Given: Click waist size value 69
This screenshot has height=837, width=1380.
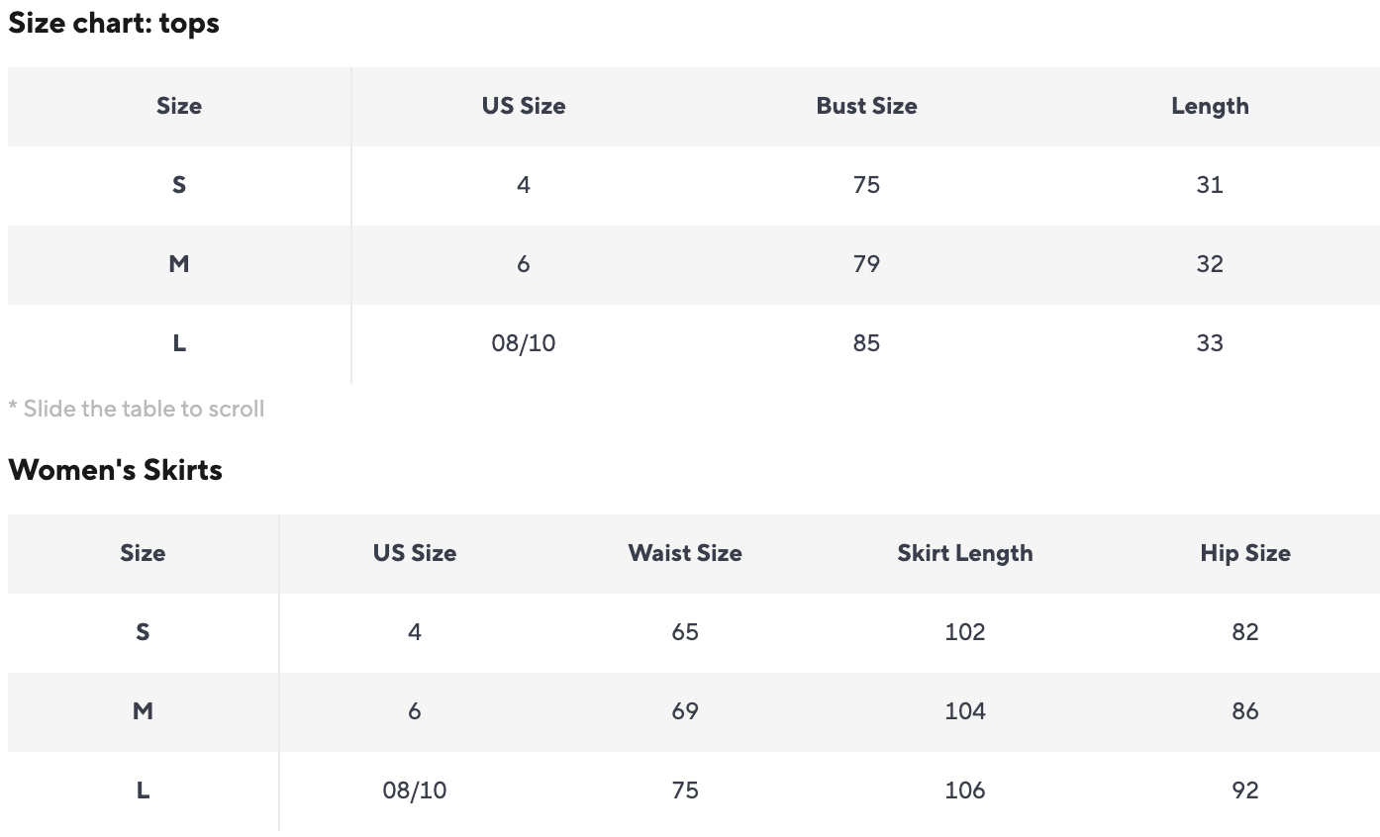Looking at the screenshot, I should (x=684, y=711).
